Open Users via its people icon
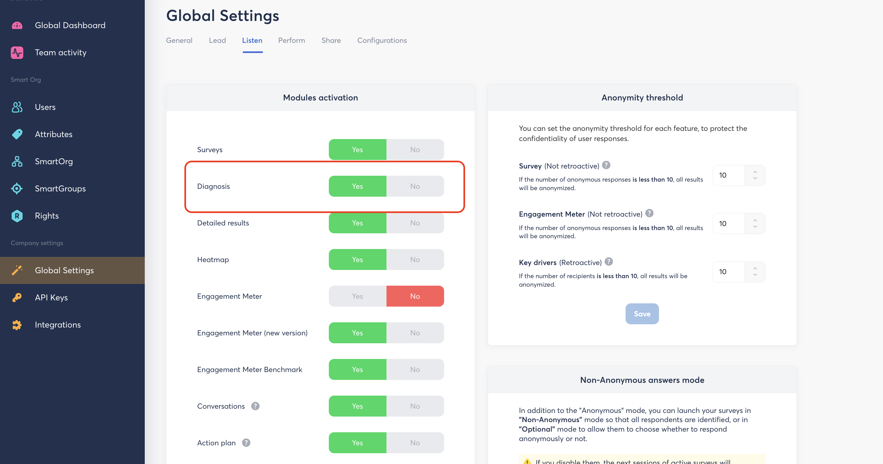 coord(17,107)
